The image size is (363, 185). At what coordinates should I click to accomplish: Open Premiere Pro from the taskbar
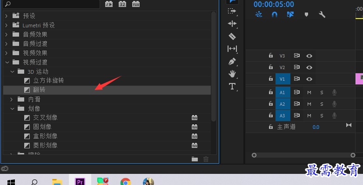(x=80, y=181)
